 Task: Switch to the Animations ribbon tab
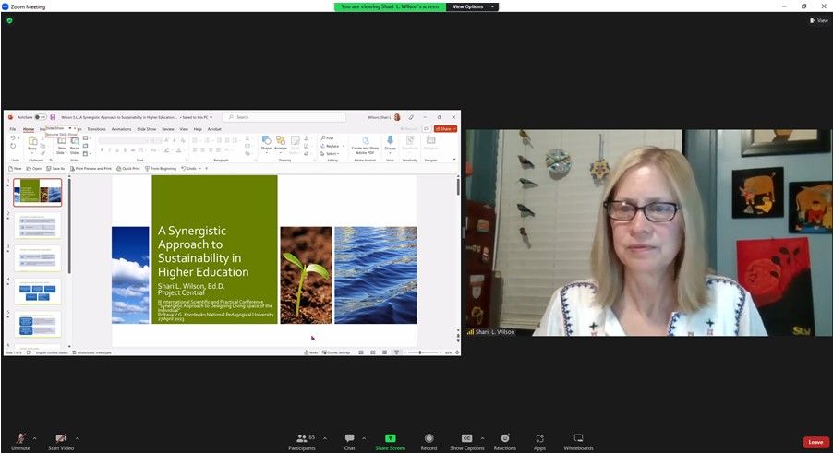[x=121, y=129]
